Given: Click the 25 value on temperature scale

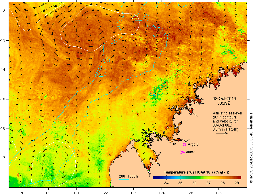Looking at the screenshot, I should pyautogui.click(x=180, y=183).
